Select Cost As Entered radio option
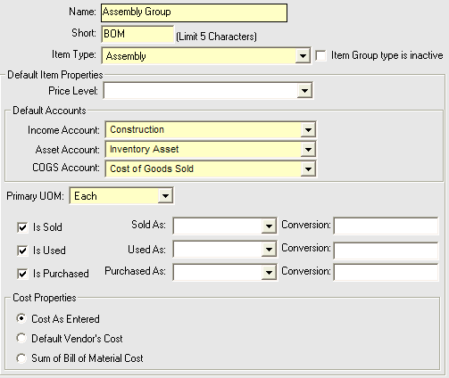Viewport: 449px width, 378px height. coord(21,318)
